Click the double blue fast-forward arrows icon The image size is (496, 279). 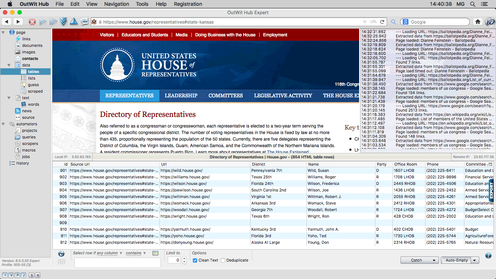click(53, 22)
